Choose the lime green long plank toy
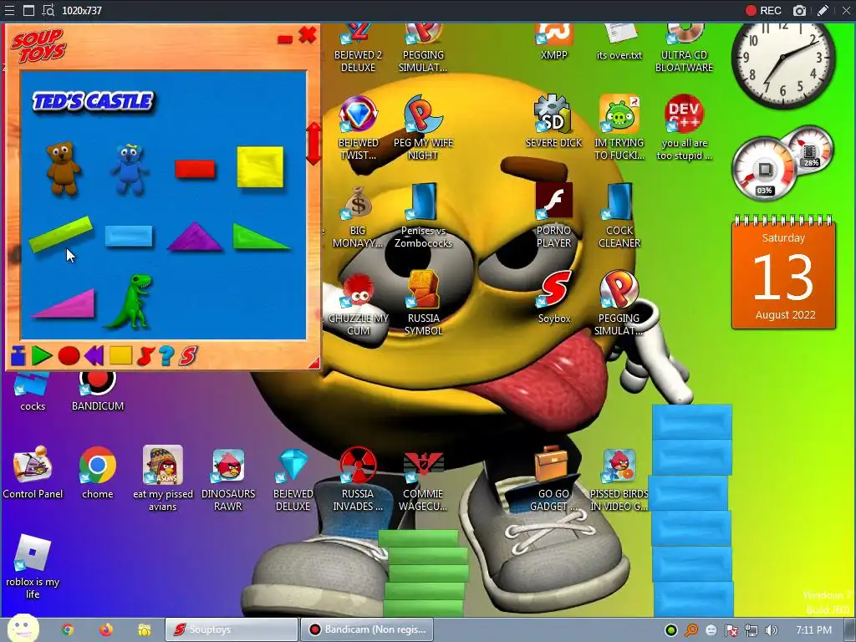This screenshot has width=856, height=642. (x=60, y=234)
